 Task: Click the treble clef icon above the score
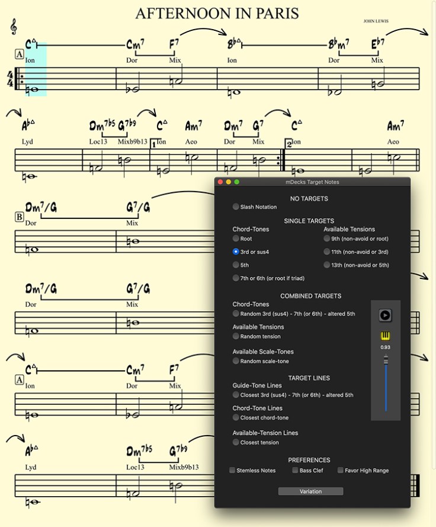(14, 27)
